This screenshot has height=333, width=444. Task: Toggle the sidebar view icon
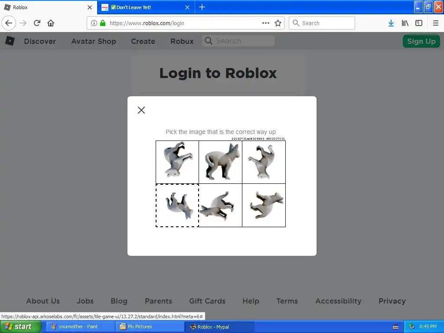pyautogui.click(x=419, y=23)
